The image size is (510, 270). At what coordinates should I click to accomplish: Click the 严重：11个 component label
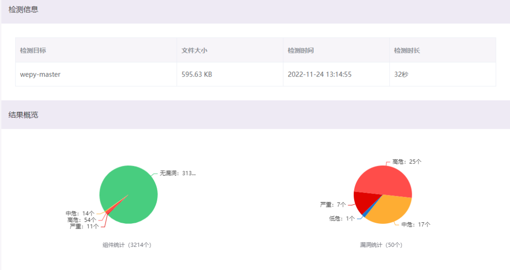[84, 227]
